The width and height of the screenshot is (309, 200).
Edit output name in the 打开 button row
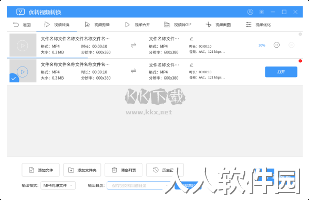click(x=191, y=65)
